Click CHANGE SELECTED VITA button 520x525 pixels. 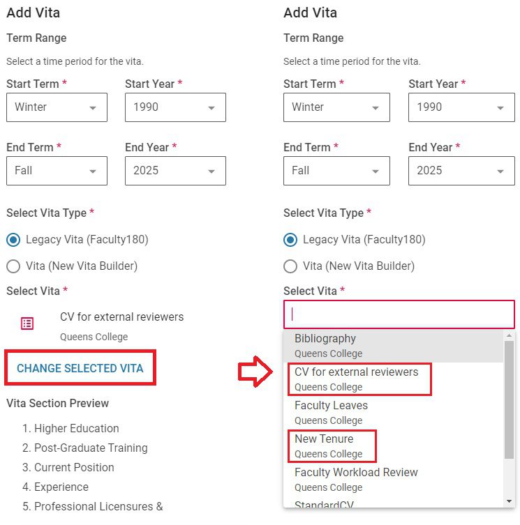[x=80, y=368]
